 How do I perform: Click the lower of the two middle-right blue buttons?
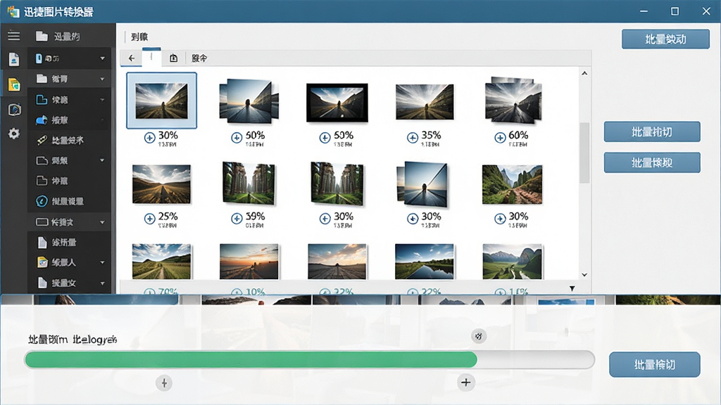(652, 162)
